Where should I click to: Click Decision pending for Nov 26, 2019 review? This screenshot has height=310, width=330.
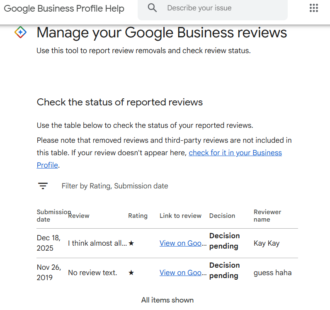point(224,270)
